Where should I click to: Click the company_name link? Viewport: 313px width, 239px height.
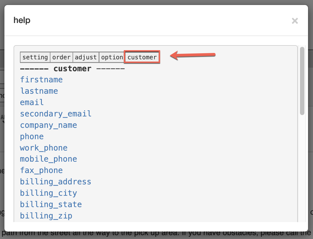click(x=48, y=125)
